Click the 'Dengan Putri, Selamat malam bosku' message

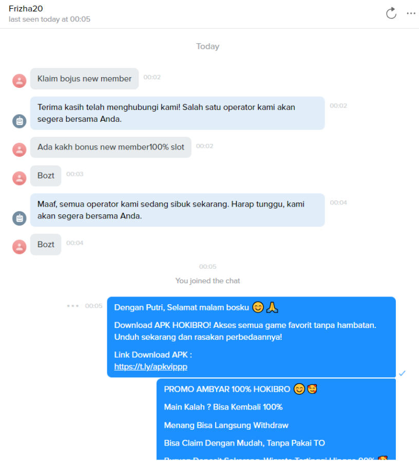click(x=251, y=337)
